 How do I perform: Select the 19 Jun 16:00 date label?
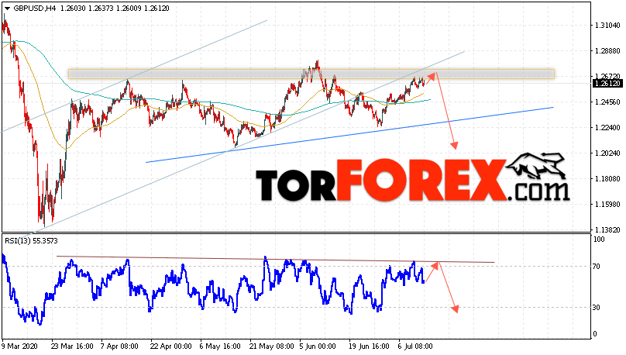pyautogui.click(x=369, y=346)
